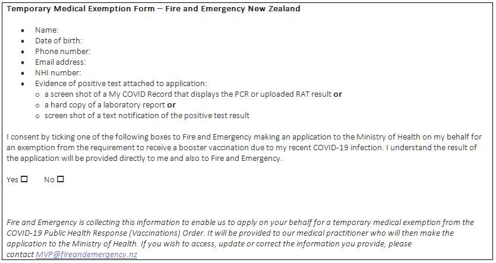
Task: Click the sub-bullet beside laboratory report
Action: (x=37, y=106)
